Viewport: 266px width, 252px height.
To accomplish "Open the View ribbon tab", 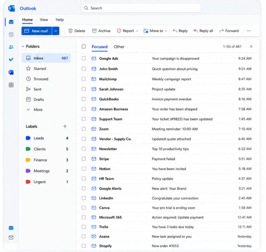I will (x=44, y=20).
